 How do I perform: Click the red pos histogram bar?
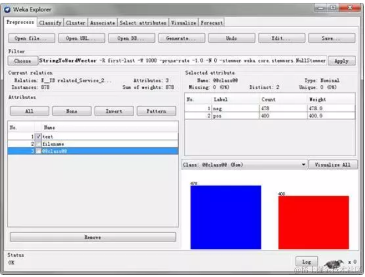313,223
